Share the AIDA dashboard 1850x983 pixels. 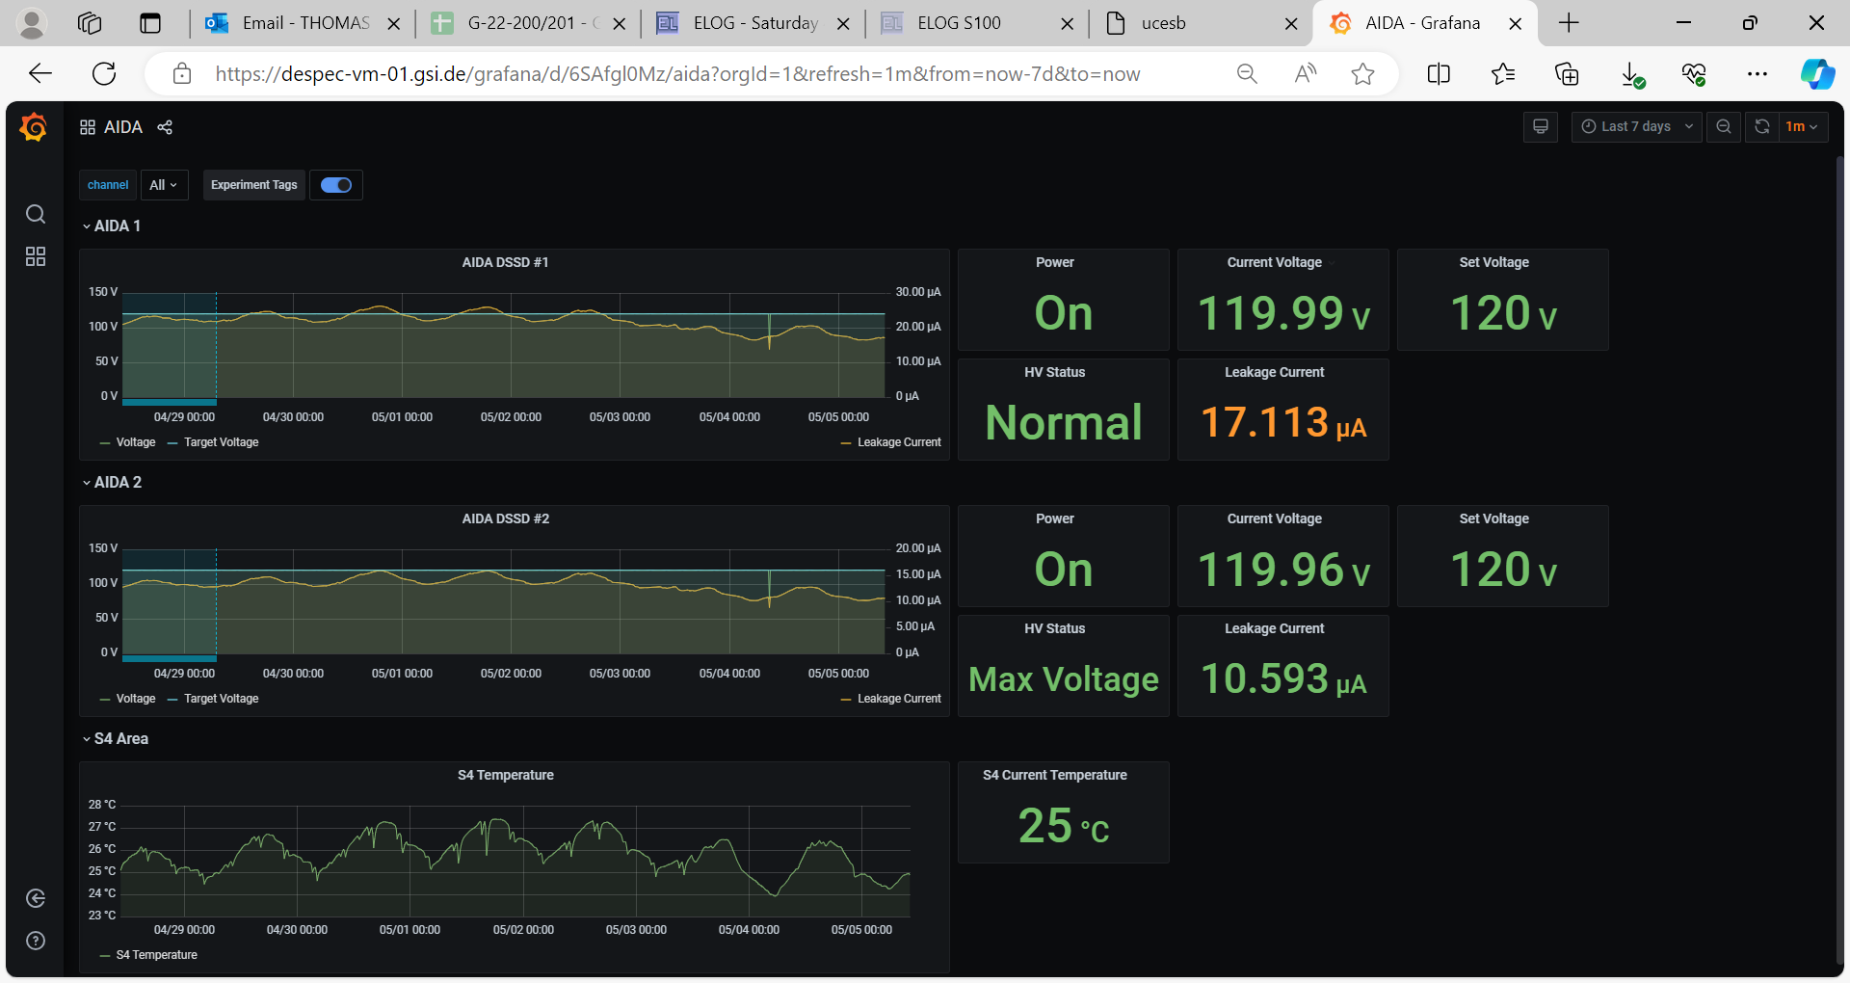[165, 127]
